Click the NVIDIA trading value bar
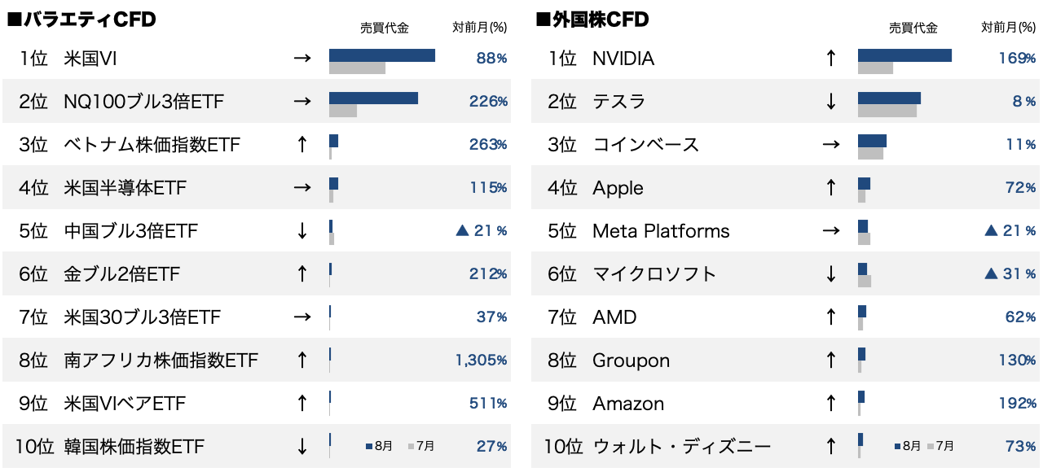 coord(904,55)
